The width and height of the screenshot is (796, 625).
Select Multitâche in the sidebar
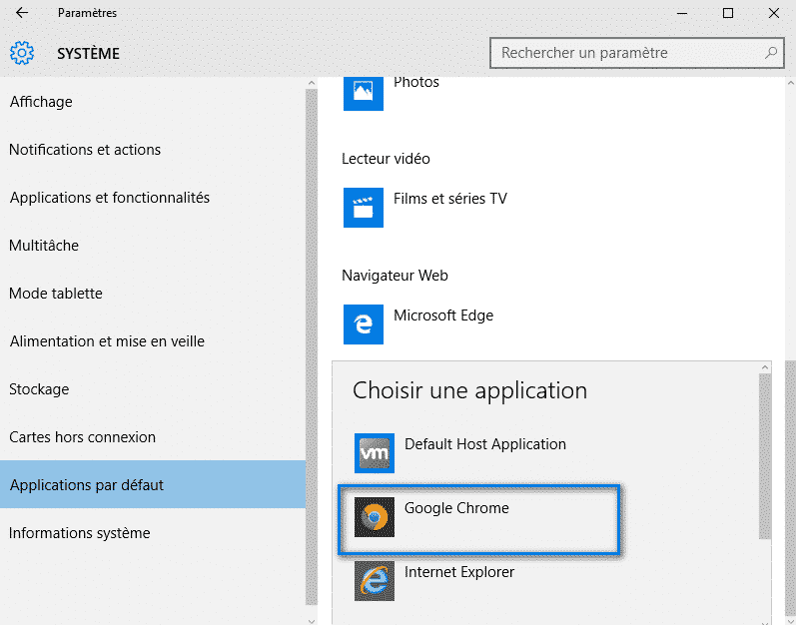coord(44,246)
